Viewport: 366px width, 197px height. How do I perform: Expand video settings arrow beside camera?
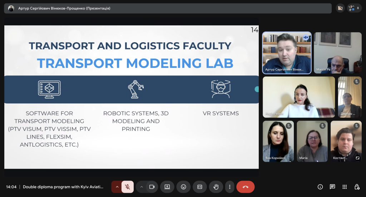[x=142, y=187]
